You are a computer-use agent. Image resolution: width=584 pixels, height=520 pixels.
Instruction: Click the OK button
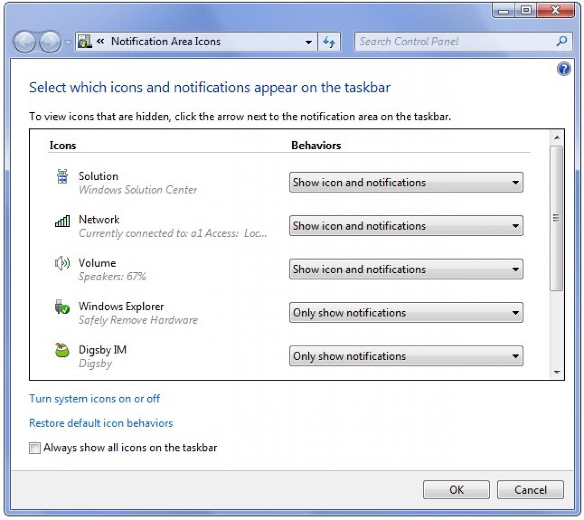456,490
